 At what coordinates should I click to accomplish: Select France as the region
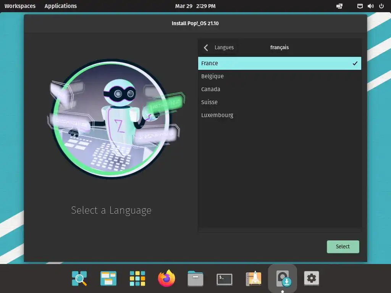coord(280,63)
